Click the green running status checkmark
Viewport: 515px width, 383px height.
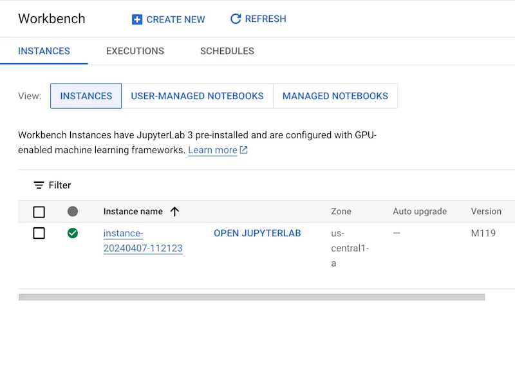pyautogui.click(x=73, y=233)
